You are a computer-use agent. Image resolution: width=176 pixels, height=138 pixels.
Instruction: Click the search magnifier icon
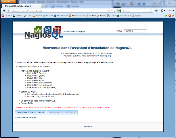tap(151, 11)
